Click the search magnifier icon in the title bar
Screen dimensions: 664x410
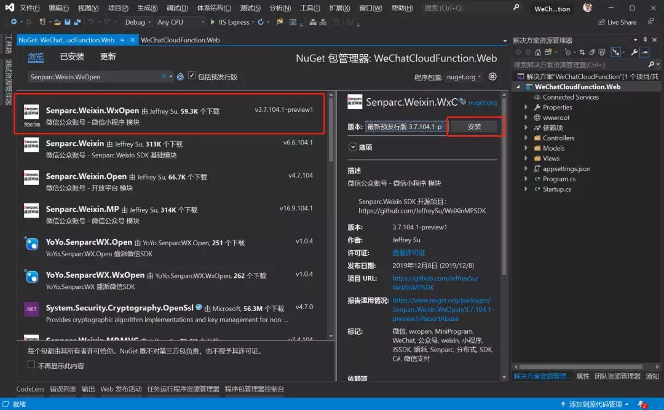[x=516, y=7]
